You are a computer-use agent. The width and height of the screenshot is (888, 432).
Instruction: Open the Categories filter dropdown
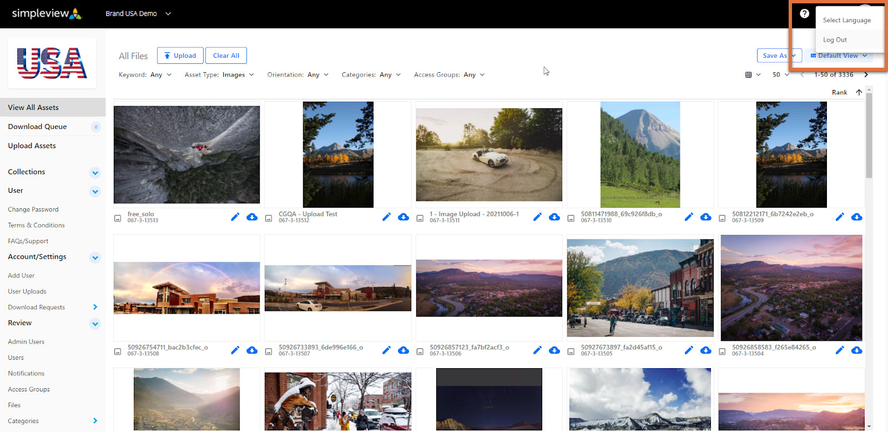tap(371, 75)
